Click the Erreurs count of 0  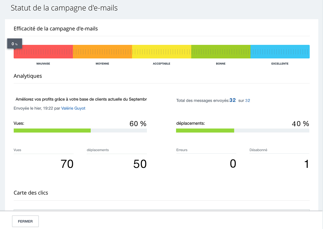pyautogui.click(x=233, y=164)
